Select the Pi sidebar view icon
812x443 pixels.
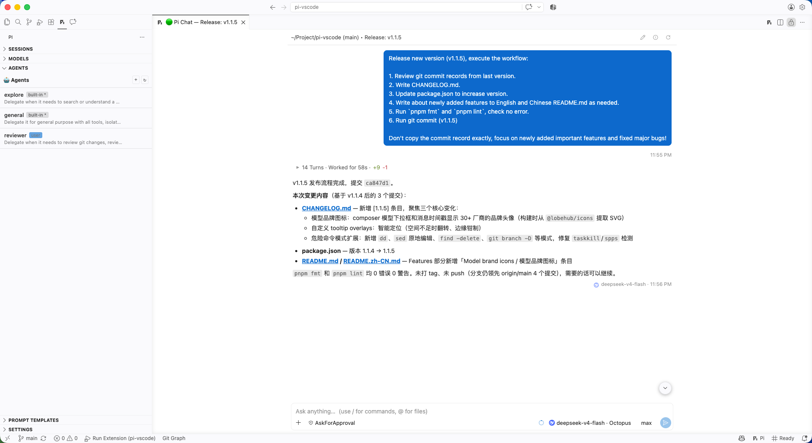(x=62, y=22)
